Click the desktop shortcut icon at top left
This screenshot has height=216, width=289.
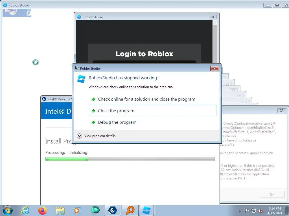[x=17, y=13]
